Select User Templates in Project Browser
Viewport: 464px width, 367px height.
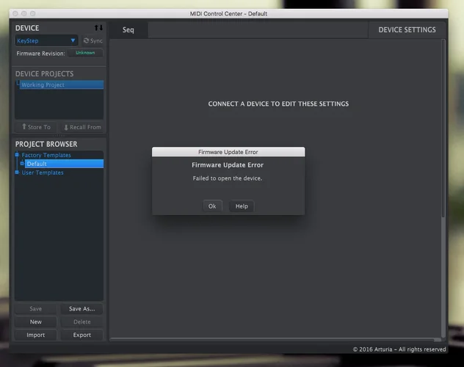[43, 172]
